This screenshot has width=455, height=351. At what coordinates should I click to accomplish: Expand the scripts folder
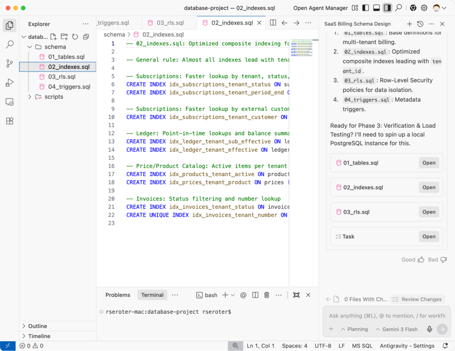(x=53, y=97)
